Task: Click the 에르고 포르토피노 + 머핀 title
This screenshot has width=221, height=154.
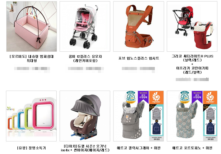Action: (192, 148)
